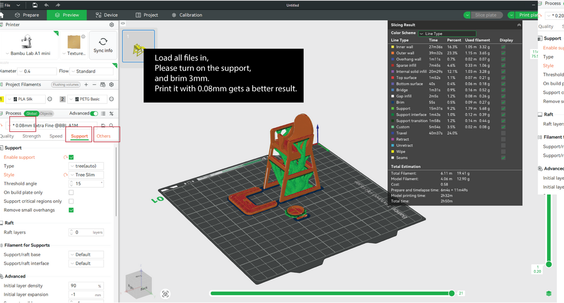The width and height of the screenshot is (564, 303).
Task: Uncheck the Enable support checkbox
Action: (x=71, y=157)
